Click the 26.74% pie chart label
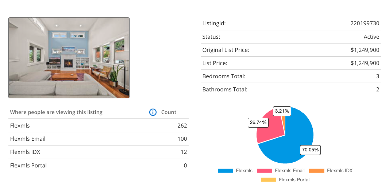The height and width of the screenshot is (189, 389). click(258, 123)
